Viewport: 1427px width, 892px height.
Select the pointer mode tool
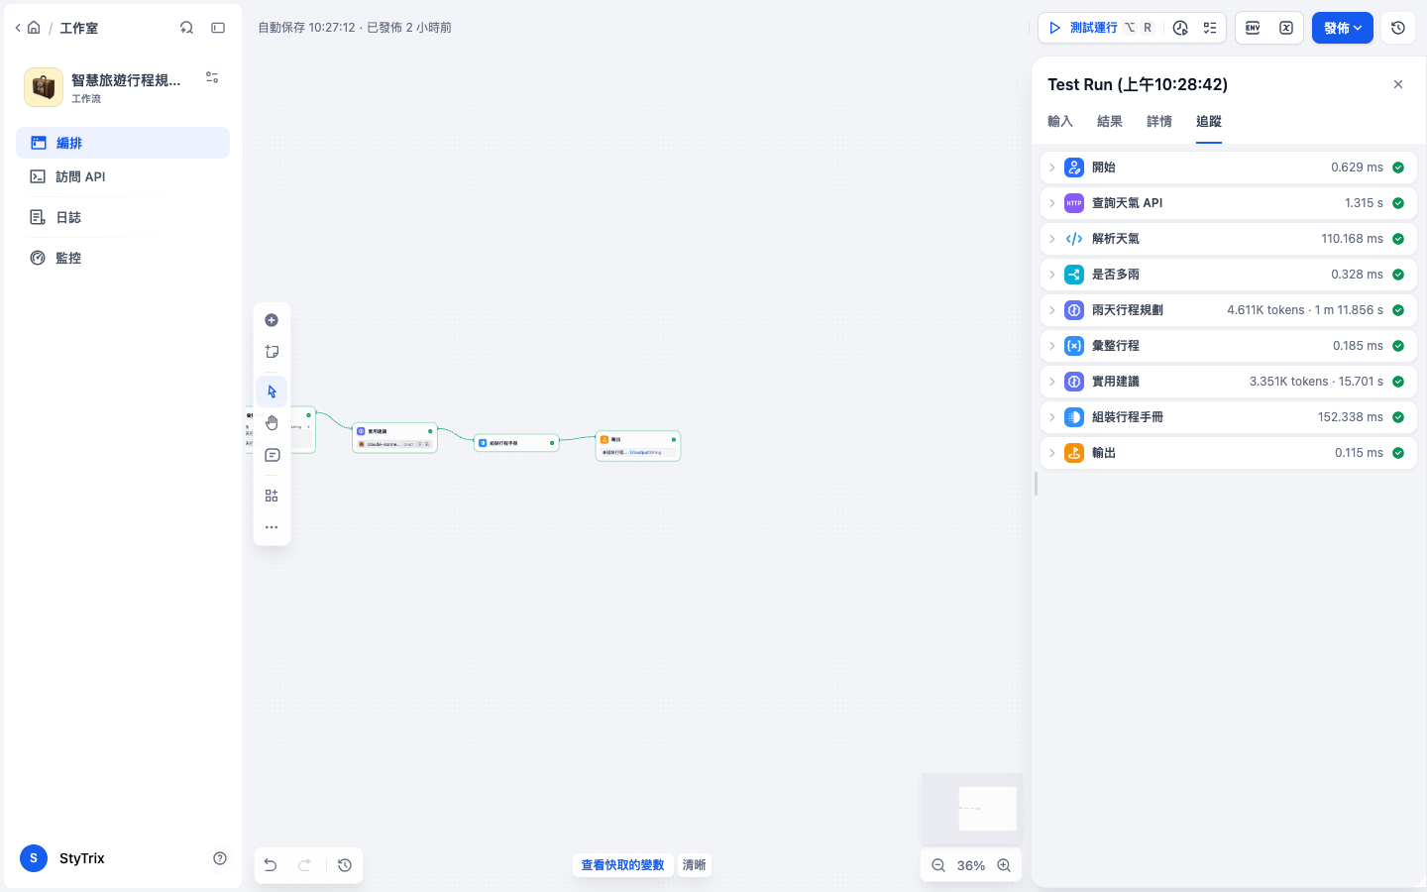pyautogui.click(x=272, y=391)
